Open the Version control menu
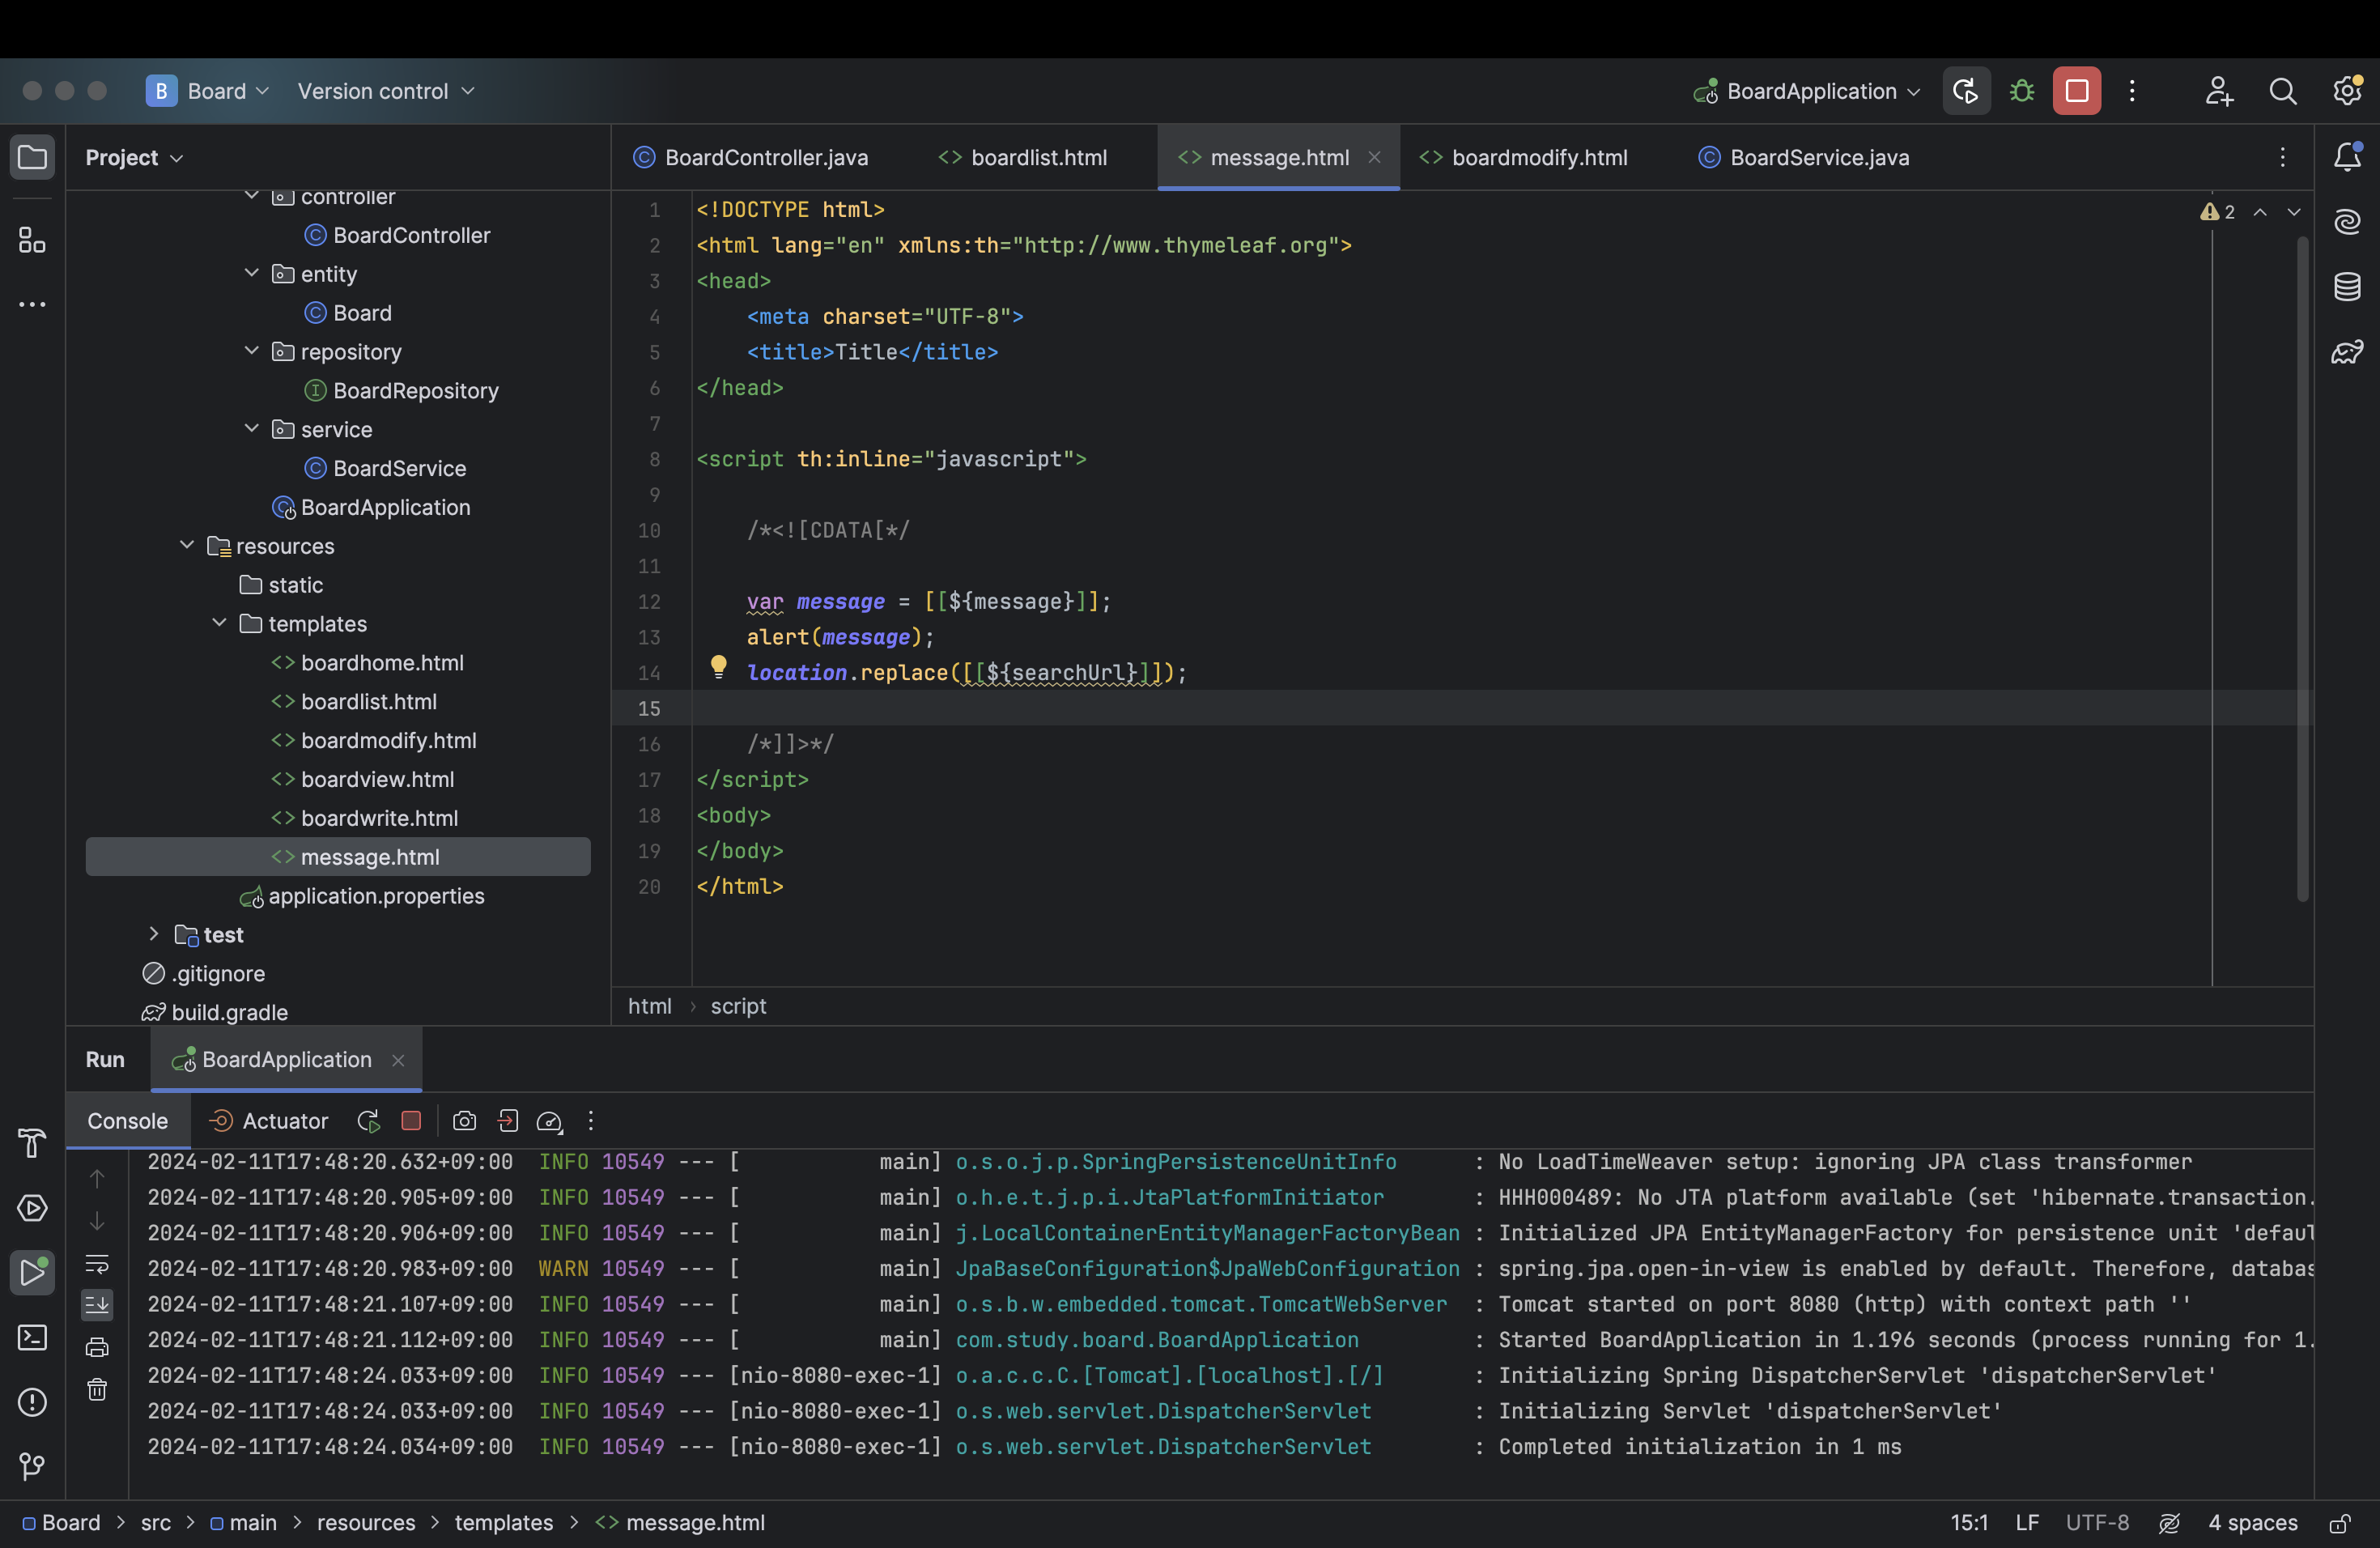The height and width of the screenshot is (1548, 2380). [x=385, y=91]
